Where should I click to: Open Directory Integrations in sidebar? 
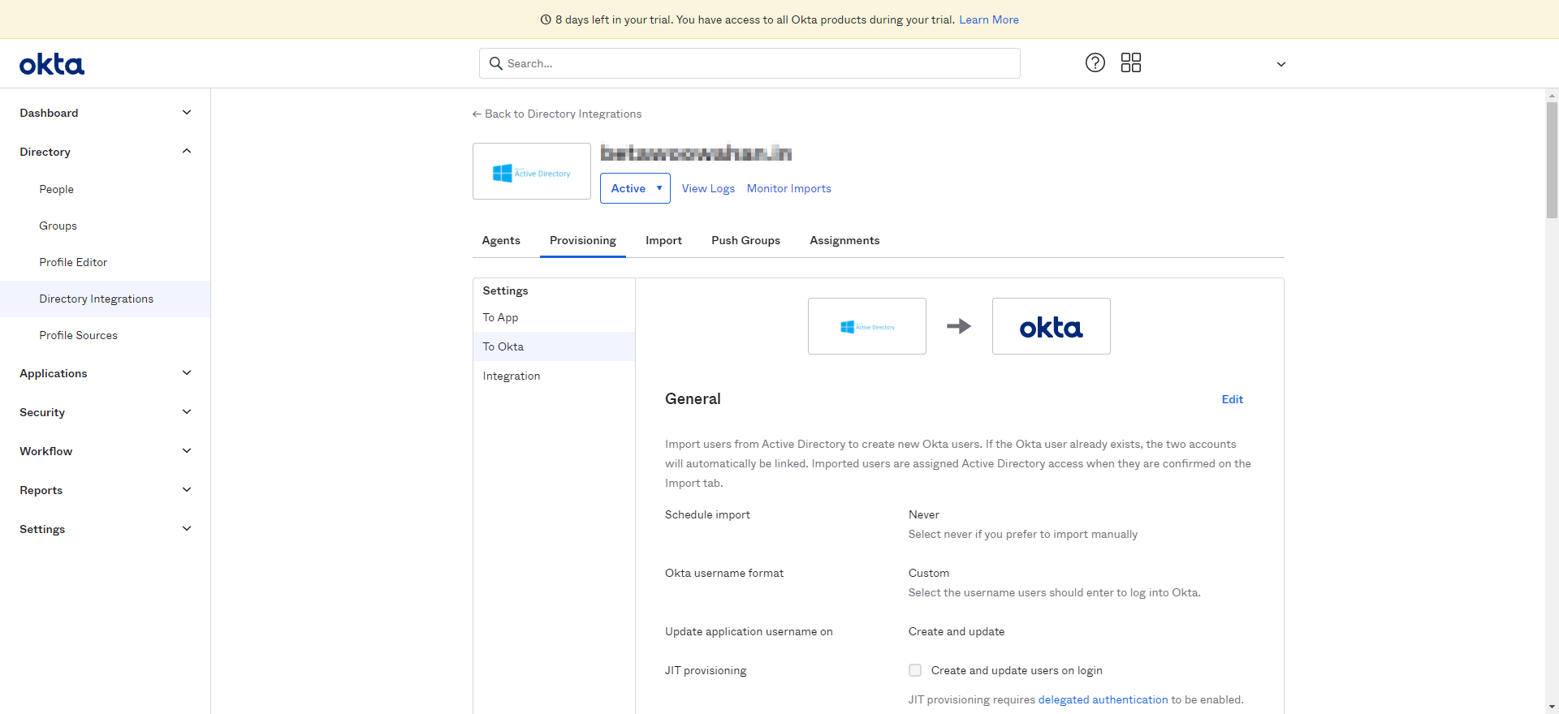click(x=106, y=299)
